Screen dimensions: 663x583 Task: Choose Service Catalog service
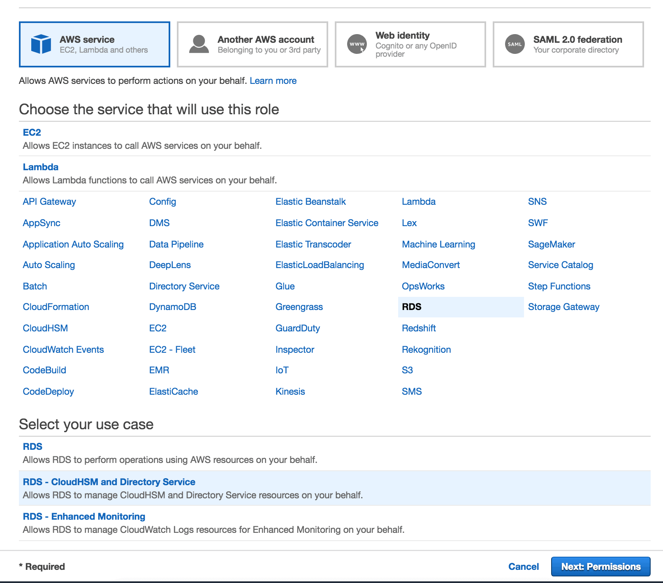pos(561,265)
